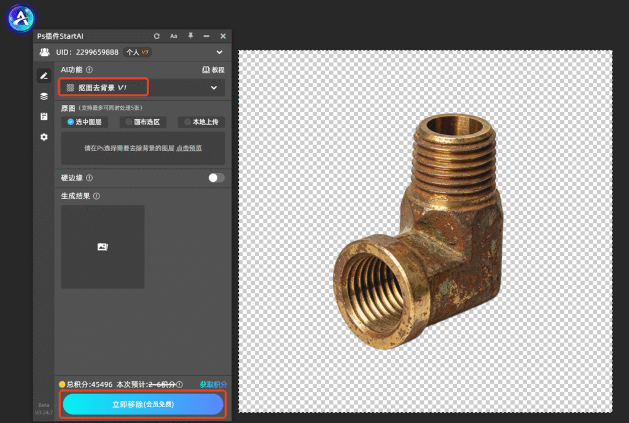Image resolution: width=629 pixels, height=423 pixels.
Task: Expand the UID account dropdown chevron
Action: [219, 52]
